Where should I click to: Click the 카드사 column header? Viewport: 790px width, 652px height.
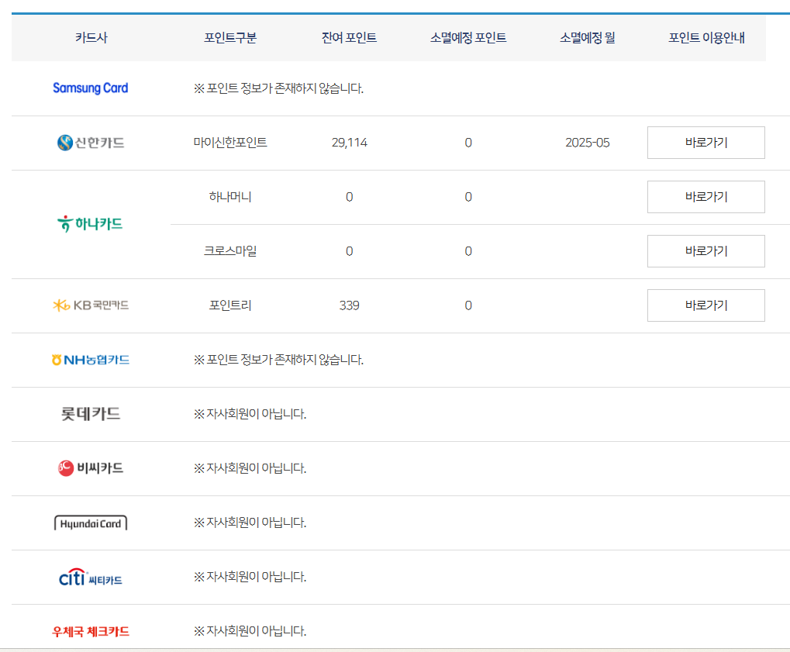pyautogui.click(x=91, y=38)
